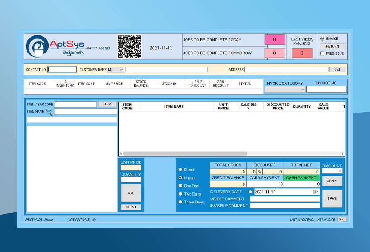370x252 pixels.
Task: Open the delivery date calendar picker
Action: [316, 192]
